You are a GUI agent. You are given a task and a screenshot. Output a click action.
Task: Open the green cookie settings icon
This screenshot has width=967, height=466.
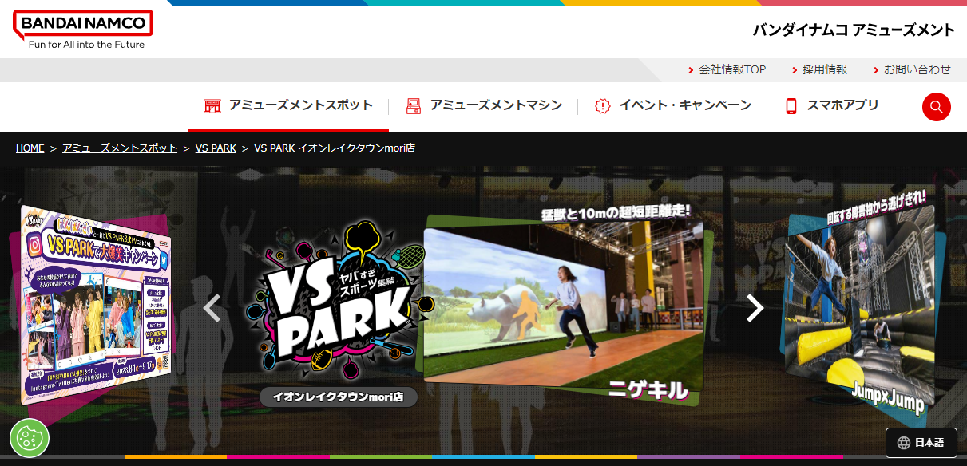coord(30,438)
